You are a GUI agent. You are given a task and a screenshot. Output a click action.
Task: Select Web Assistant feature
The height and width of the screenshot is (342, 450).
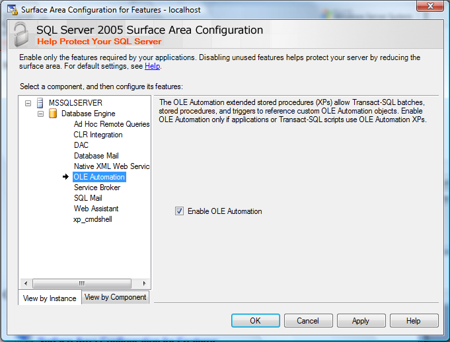[x=96, y=209]
